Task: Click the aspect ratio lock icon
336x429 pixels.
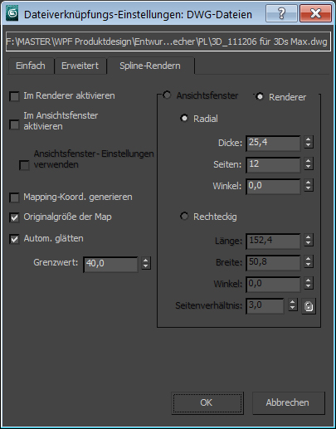Action: click(x=309, y=306)
